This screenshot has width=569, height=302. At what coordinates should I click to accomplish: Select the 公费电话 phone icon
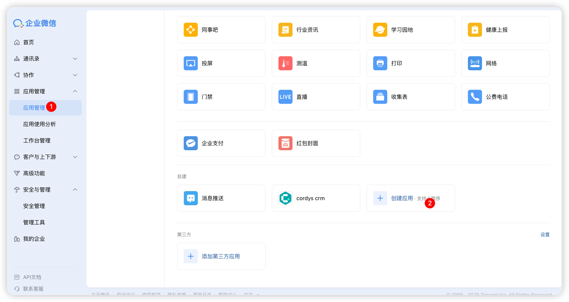[x=475, y=97]
